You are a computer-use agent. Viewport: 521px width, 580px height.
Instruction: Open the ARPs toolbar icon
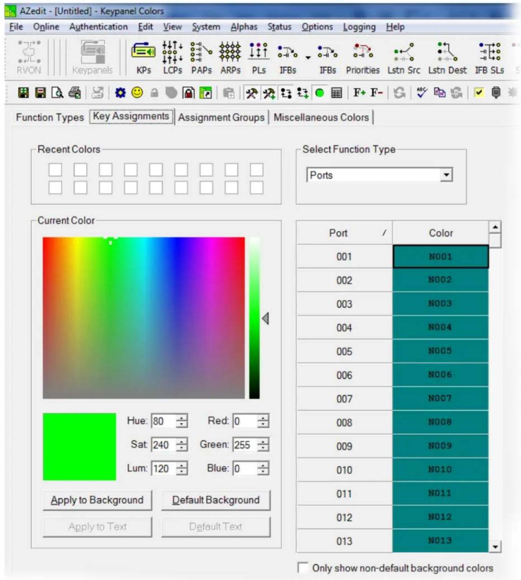point(230,58)
